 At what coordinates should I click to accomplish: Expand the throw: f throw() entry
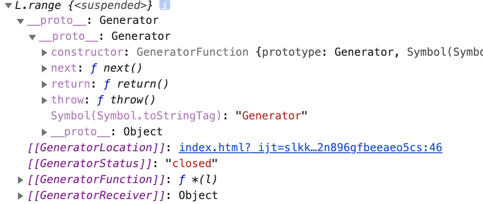[44, 101]
